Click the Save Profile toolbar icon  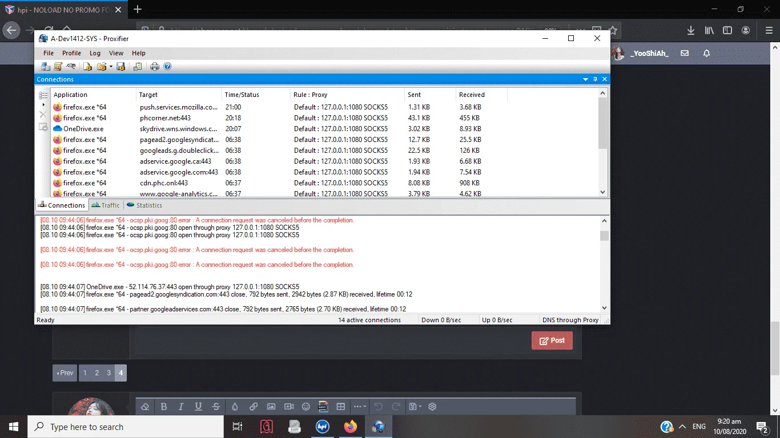[120, 67]
